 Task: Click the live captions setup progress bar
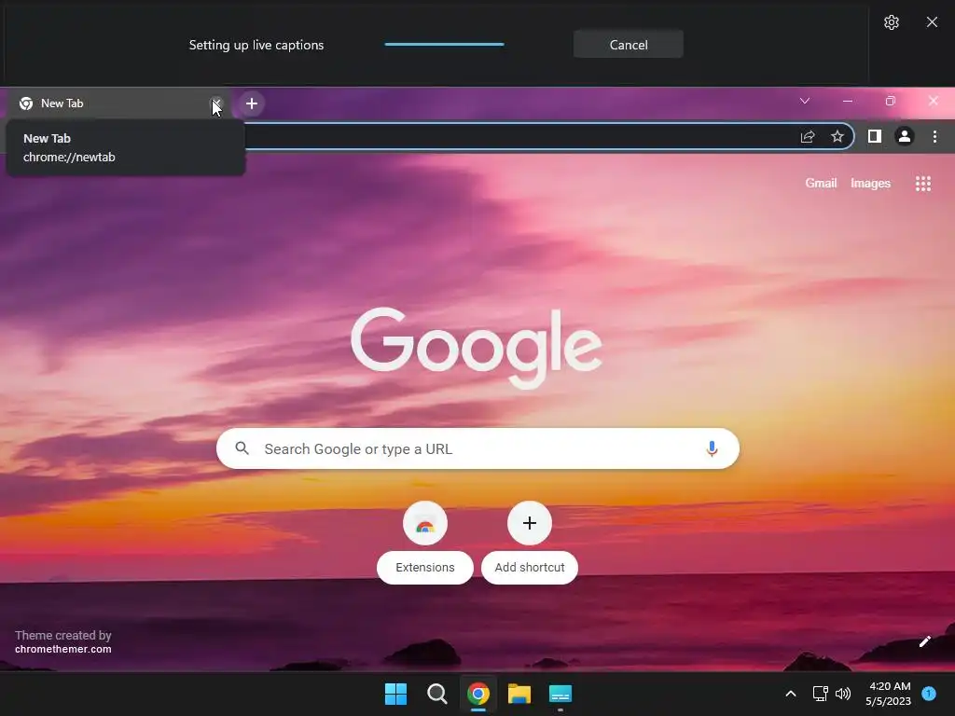tap(445, 45)
